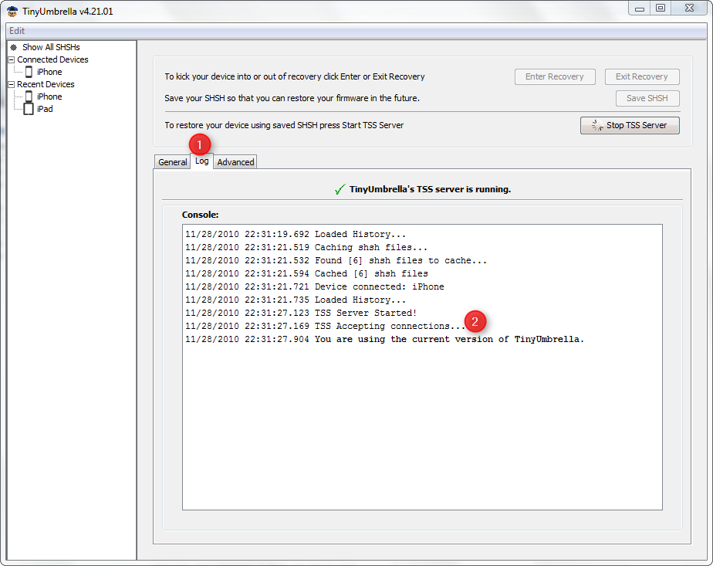Image resolution: width=713 pixels, height=566 pixels.
Task: Click log line 'TSS Server Started!'
Action: pyautogui.click(x=301, y=313)
